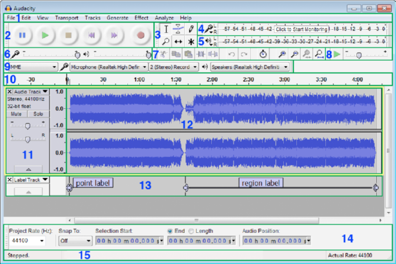Collapse the Label Track with bottom arrow
Screen dimensions: 396x264
(x=28, y=192)
